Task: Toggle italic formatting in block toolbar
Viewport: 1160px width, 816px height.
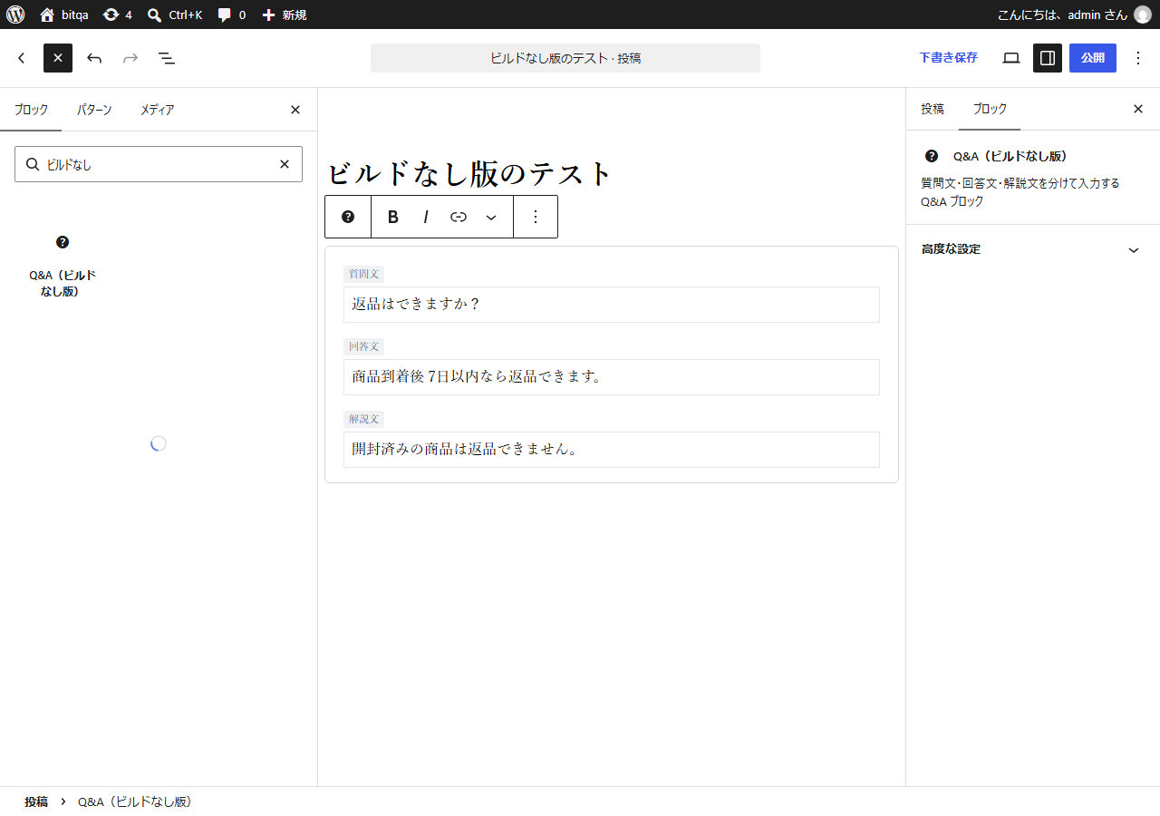Action: tap(426, 217)
